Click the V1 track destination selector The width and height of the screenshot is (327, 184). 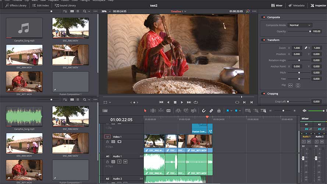[107, 137]
